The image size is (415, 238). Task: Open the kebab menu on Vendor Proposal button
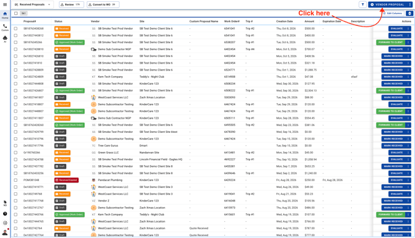click(410, 4)
